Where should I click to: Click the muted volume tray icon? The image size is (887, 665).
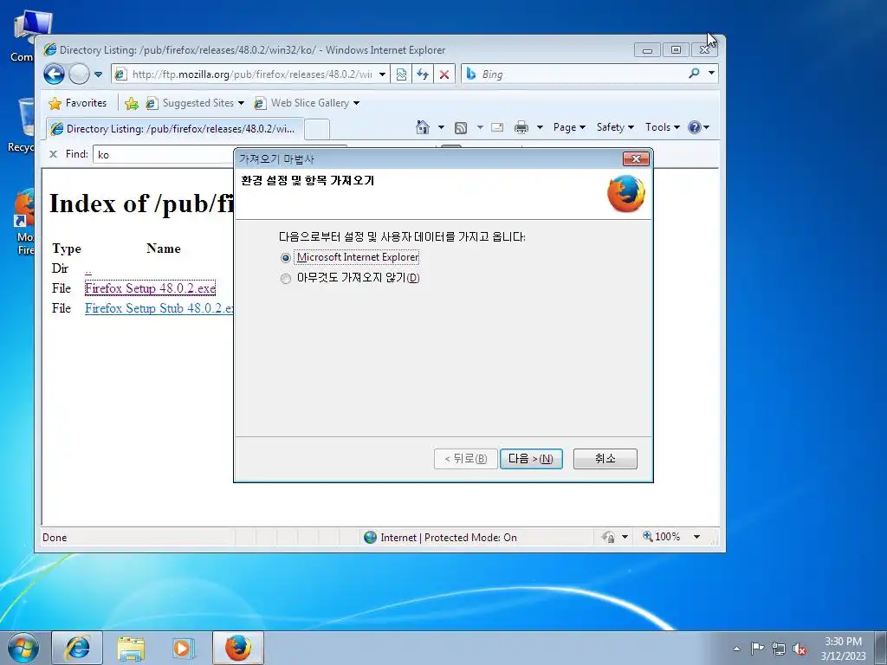[800, 649]
